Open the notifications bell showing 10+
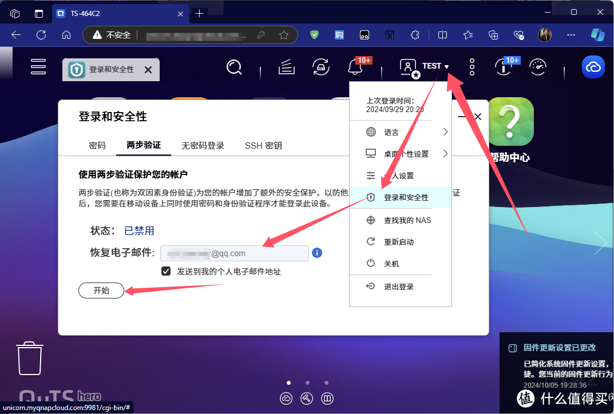This screenshot has width=614, height=414. click(355, 67)
